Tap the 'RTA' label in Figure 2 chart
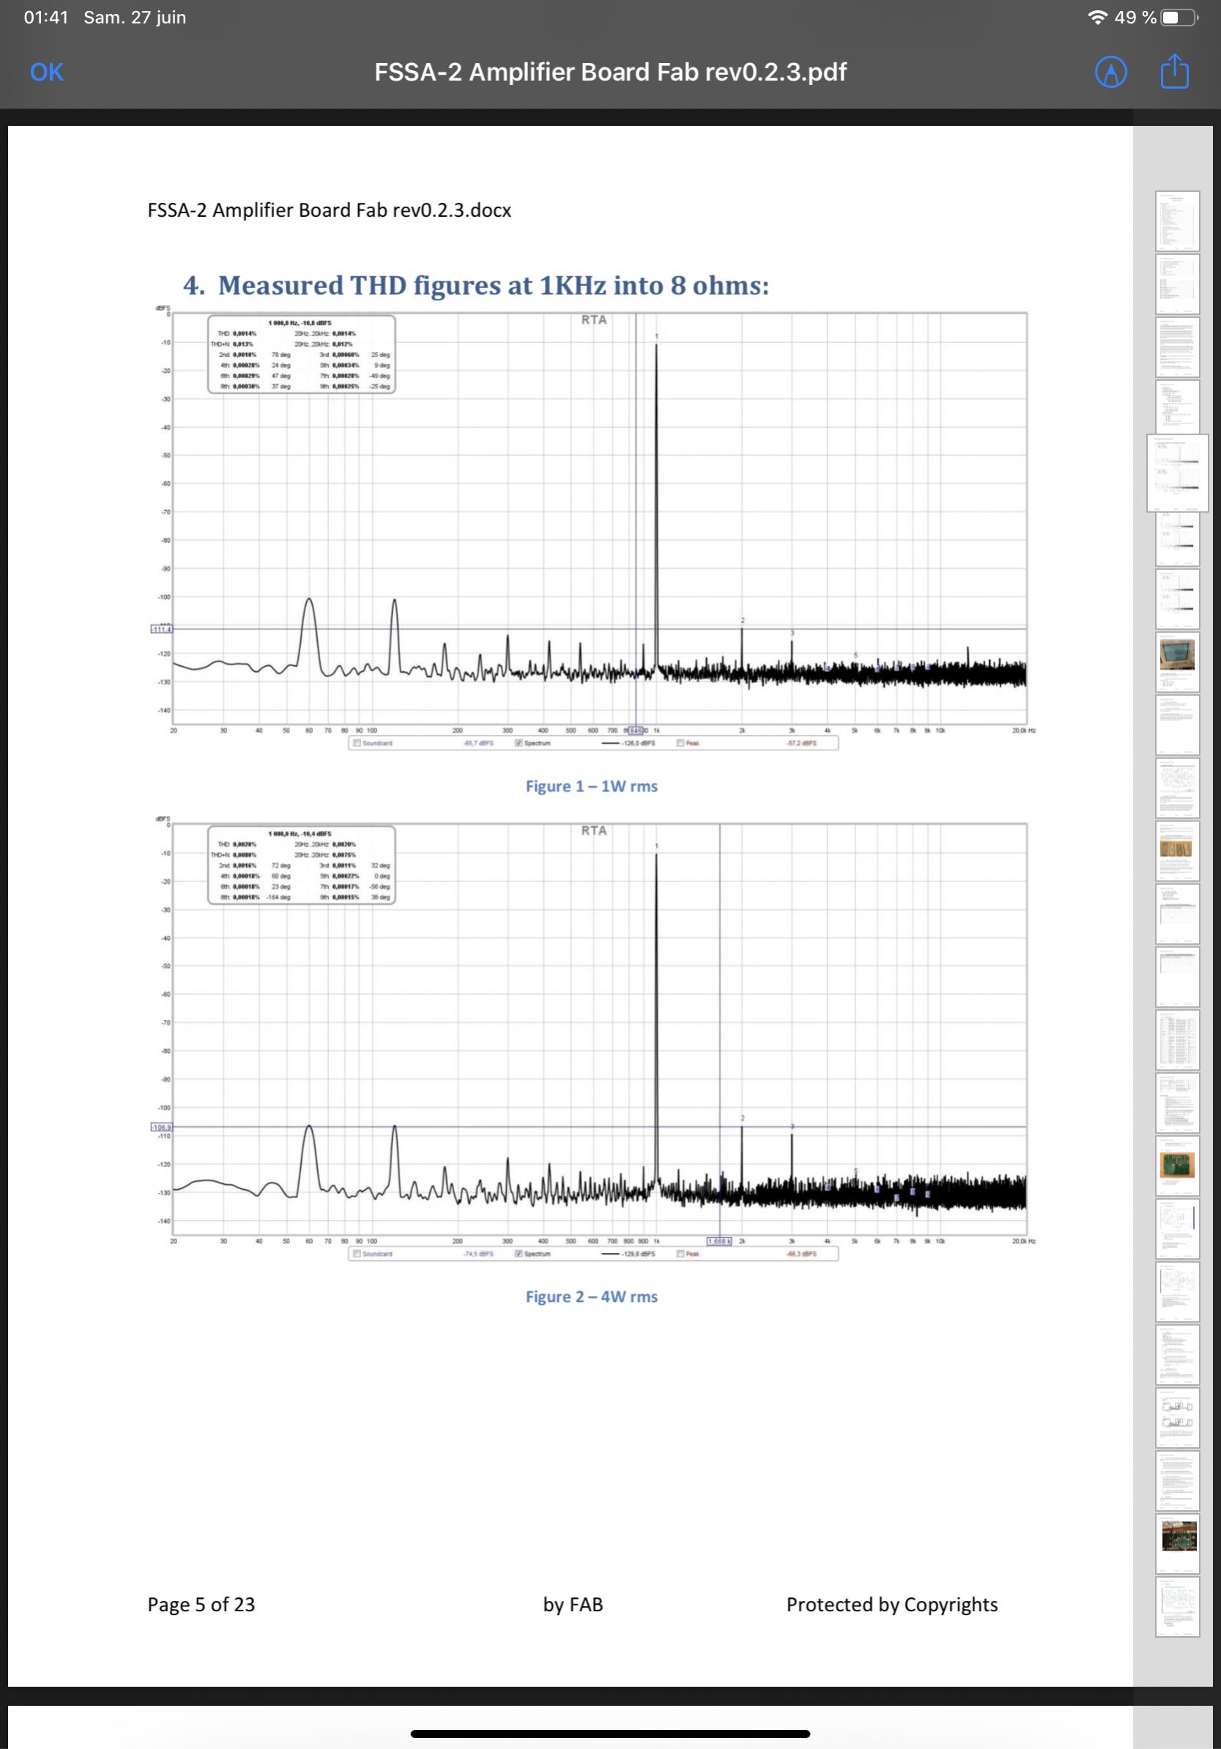The image size is (1221, 1749). tap(594, 830)
